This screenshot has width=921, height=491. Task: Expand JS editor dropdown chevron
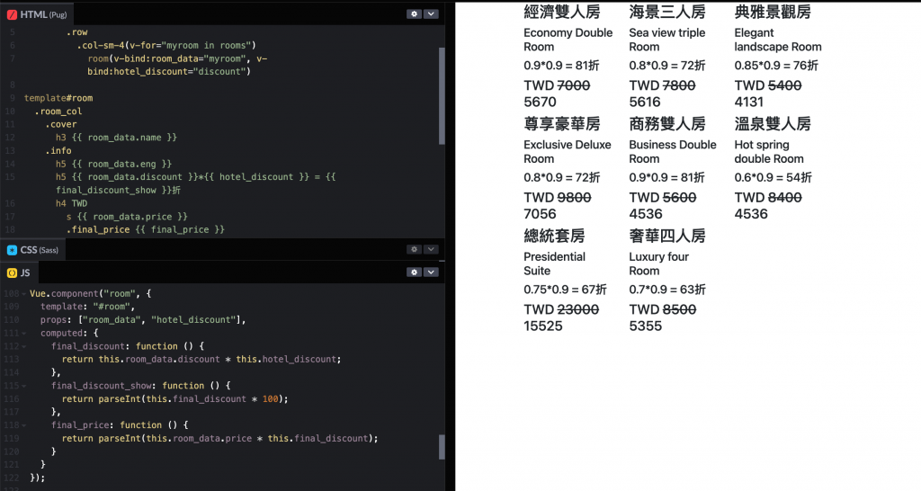(431, 272)
